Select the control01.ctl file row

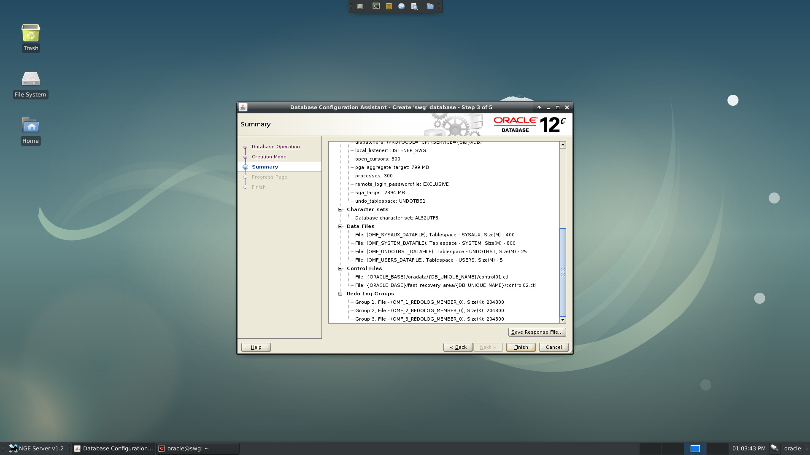point(432,277)
